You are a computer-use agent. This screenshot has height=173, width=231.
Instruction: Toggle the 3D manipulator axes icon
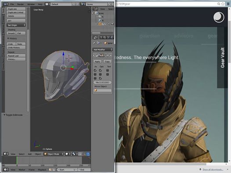click(x=84, y=154)
